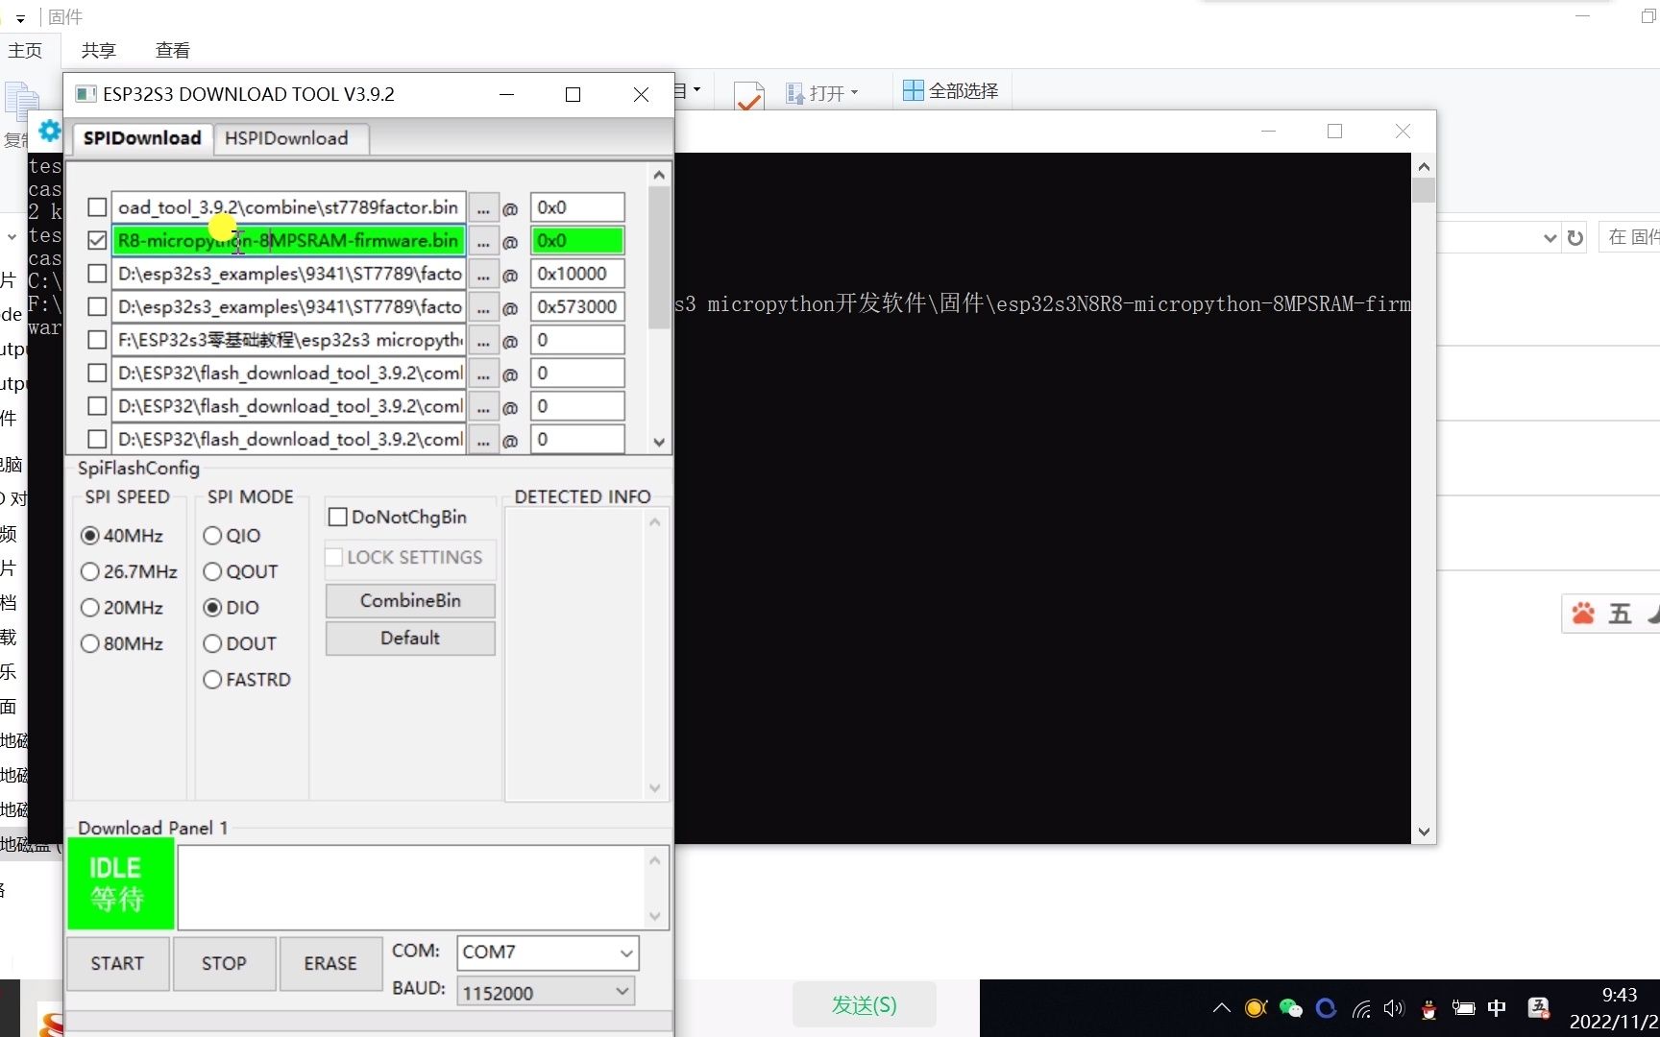Stop the download process
The width and height of the screenshot is (1660, 1037).
click(224, 964)
